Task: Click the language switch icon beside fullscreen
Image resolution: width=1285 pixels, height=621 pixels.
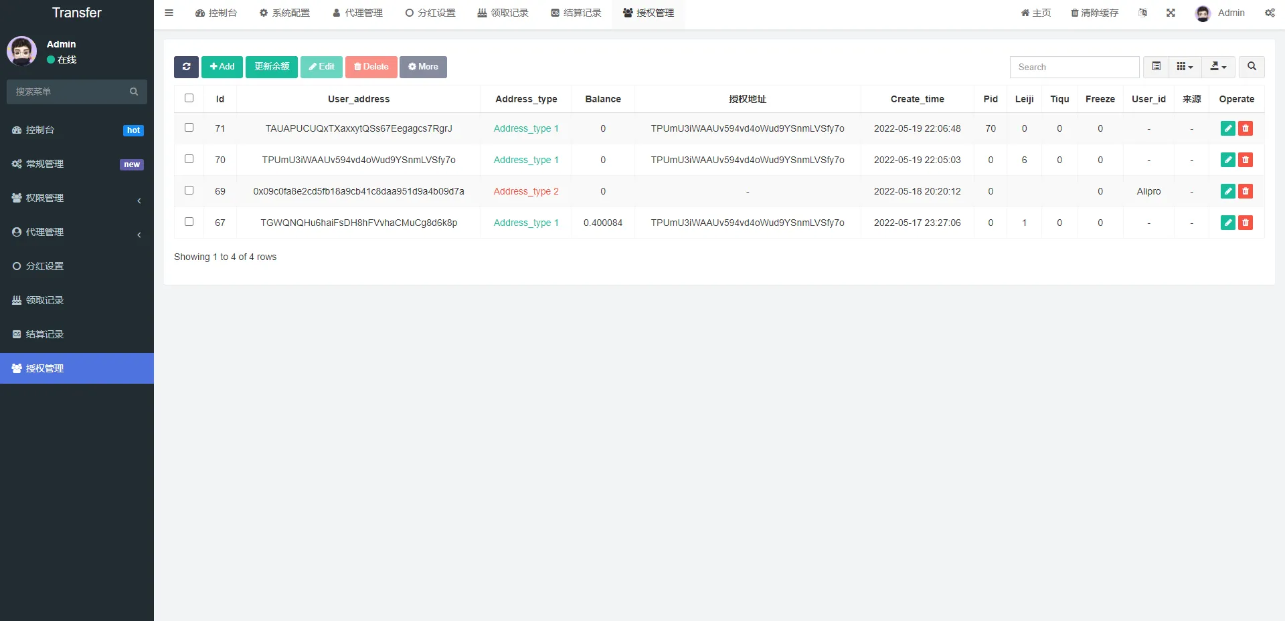Action: 1142,13
